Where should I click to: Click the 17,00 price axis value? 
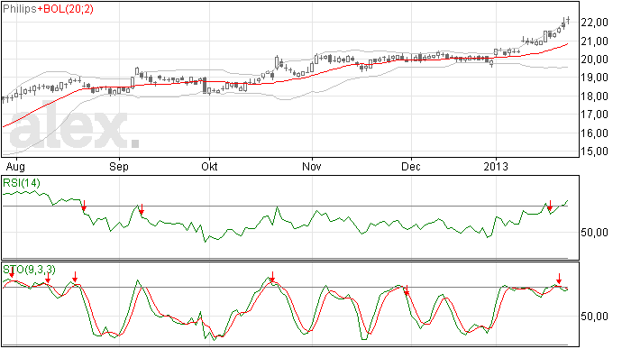(x=594, y=115)
